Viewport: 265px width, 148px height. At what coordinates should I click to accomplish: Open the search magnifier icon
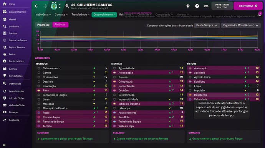click(67, 6)
